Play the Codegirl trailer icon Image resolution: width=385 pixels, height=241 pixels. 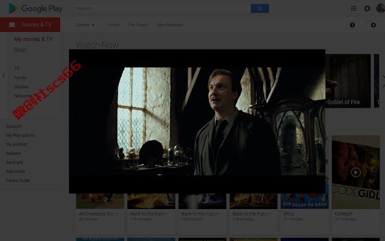pyautogui.click(x=356, y=172)
